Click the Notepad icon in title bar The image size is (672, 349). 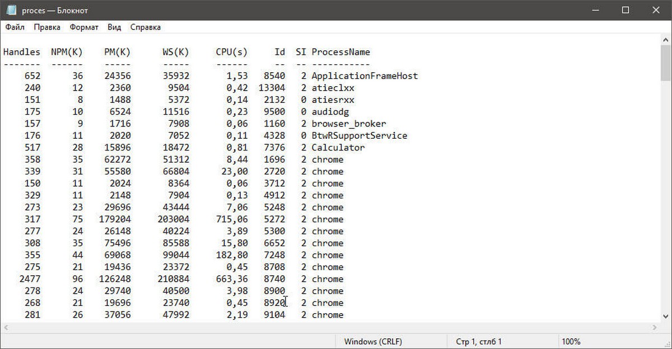pos(10,10)
